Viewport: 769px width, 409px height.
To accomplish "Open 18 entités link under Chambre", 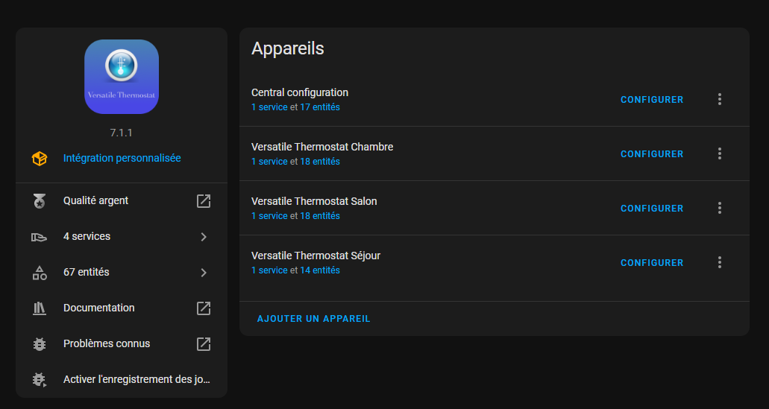I will [x=320, y=162].
